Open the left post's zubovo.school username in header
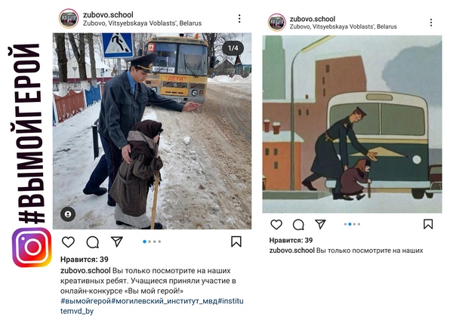Screen dimensions: 453x320 tap(108, 14)
